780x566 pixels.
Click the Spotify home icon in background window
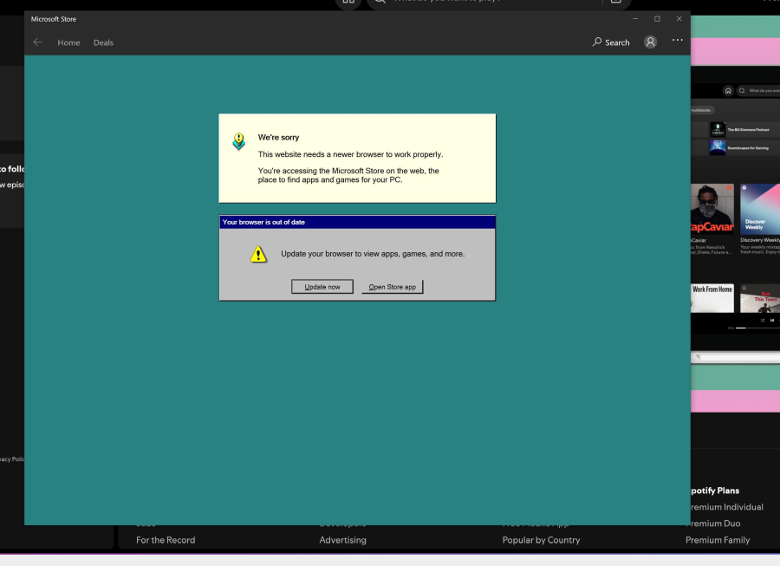[728, 90]
